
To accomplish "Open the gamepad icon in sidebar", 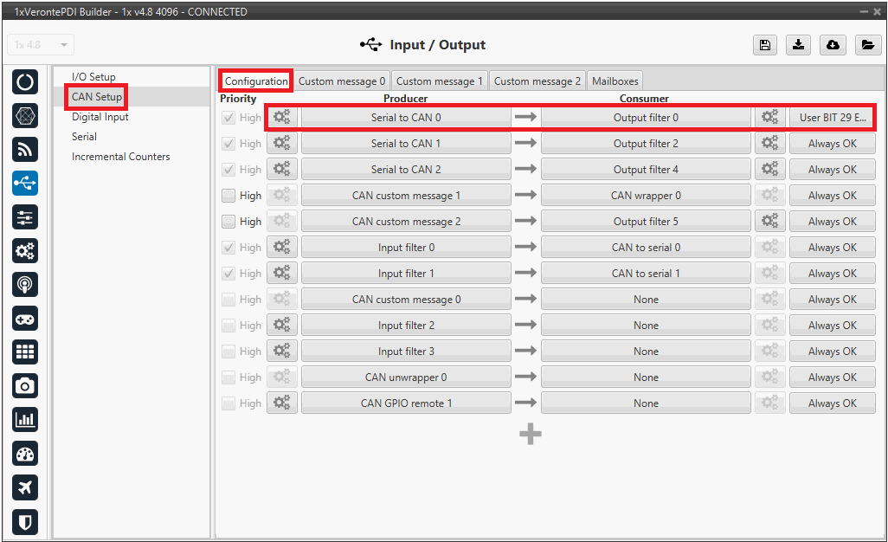I will [25, 319].
